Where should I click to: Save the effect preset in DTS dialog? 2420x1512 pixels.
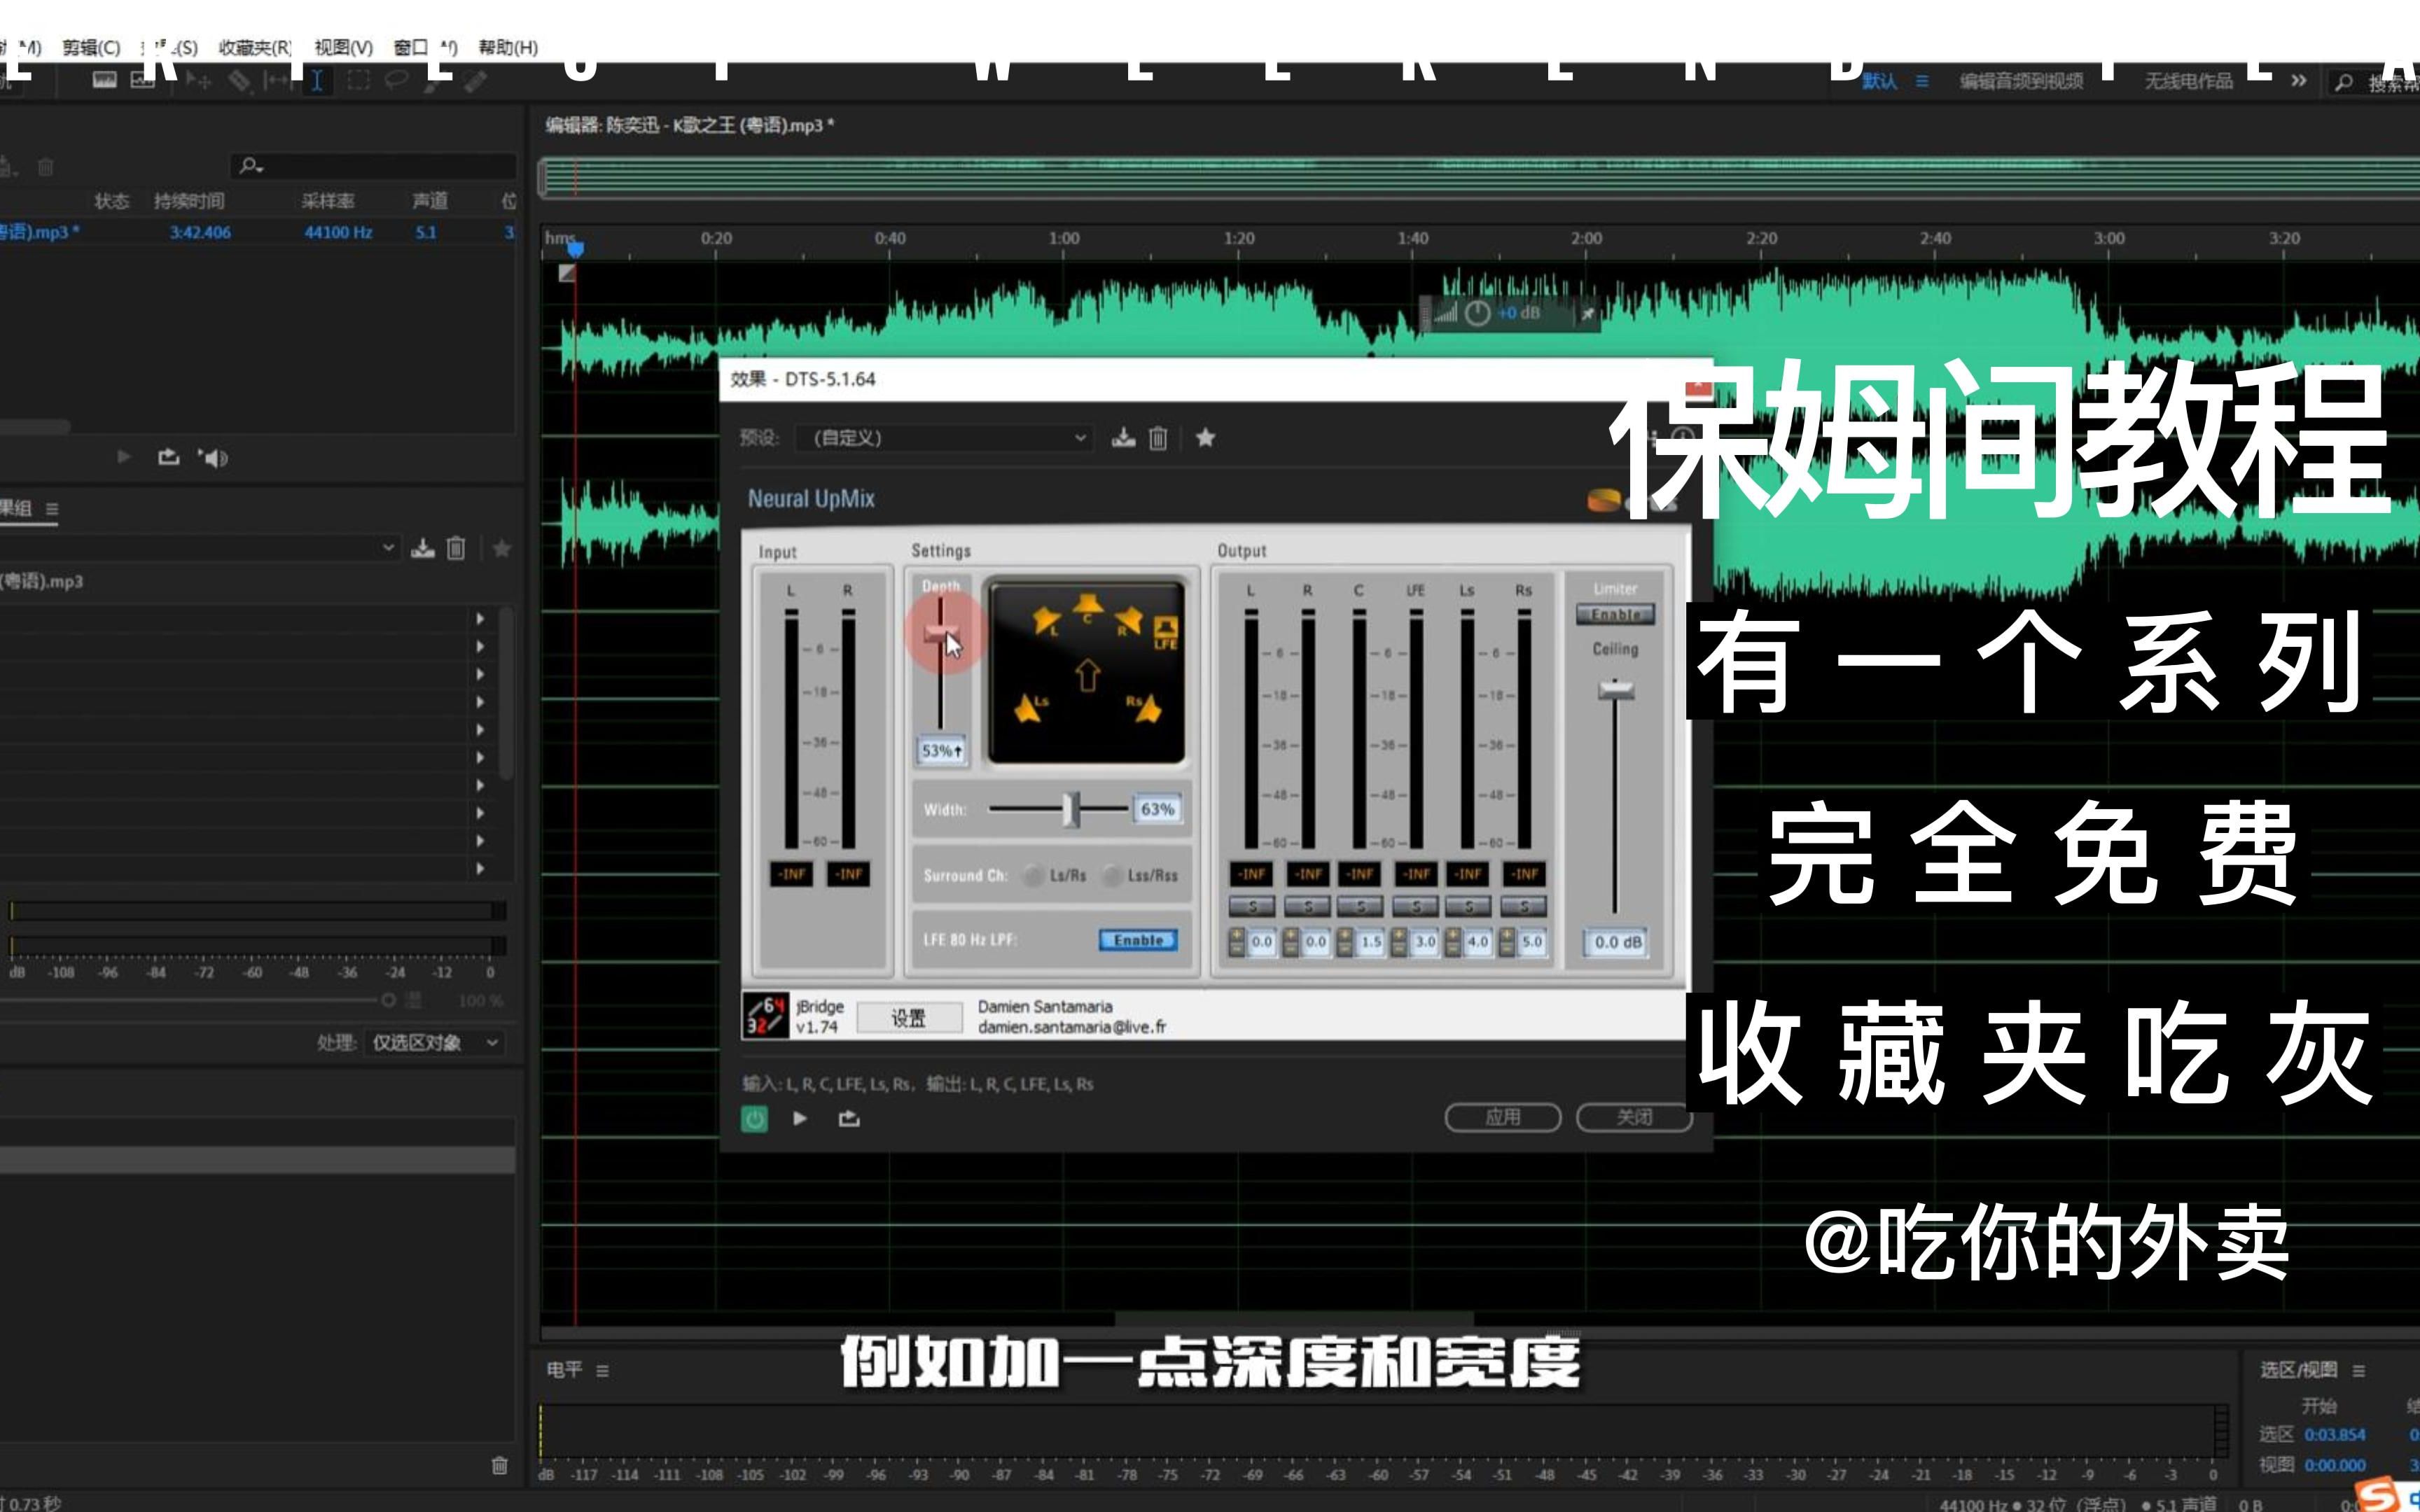(x=1123, y=438)
